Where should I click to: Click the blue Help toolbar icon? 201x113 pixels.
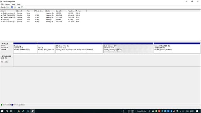coord(12,7)
